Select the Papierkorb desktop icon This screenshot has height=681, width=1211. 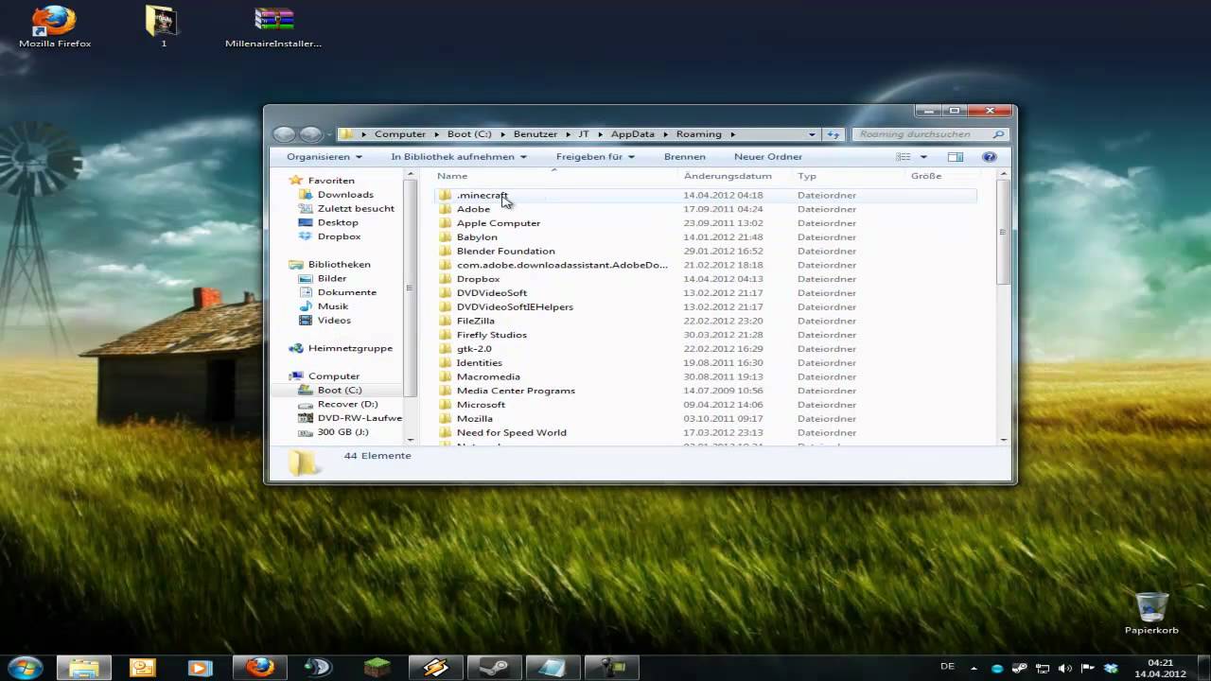click(x=1151, y=613)
